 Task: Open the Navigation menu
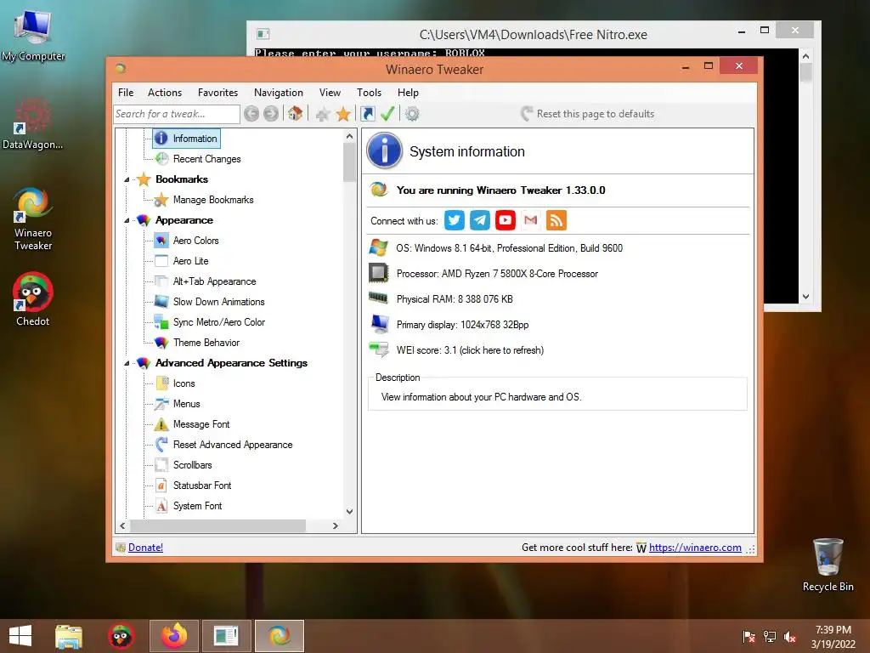[279, 93]
